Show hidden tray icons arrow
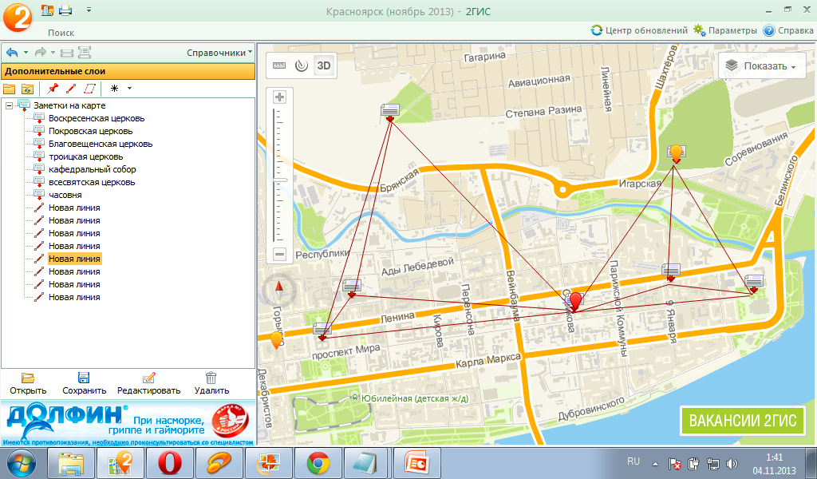Screen dimensions: 817x479 (656, 463)
